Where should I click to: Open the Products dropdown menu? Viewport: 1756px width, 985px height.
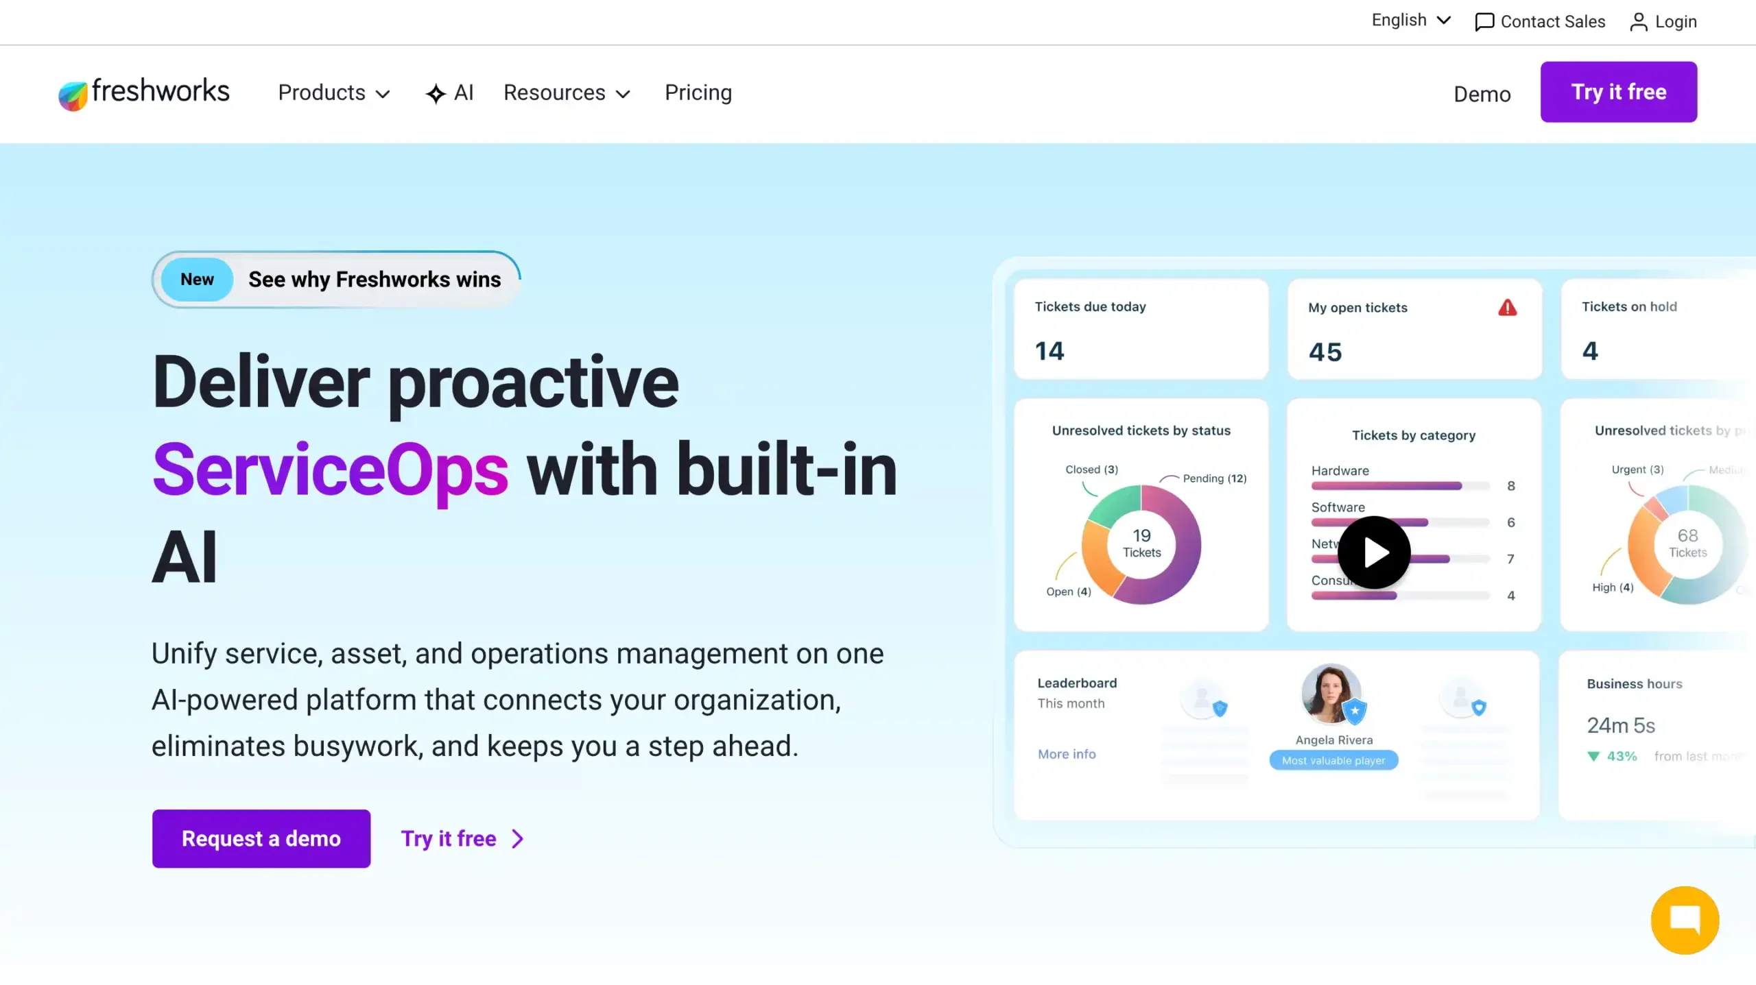pyautogui.click(x=334, y=93)
